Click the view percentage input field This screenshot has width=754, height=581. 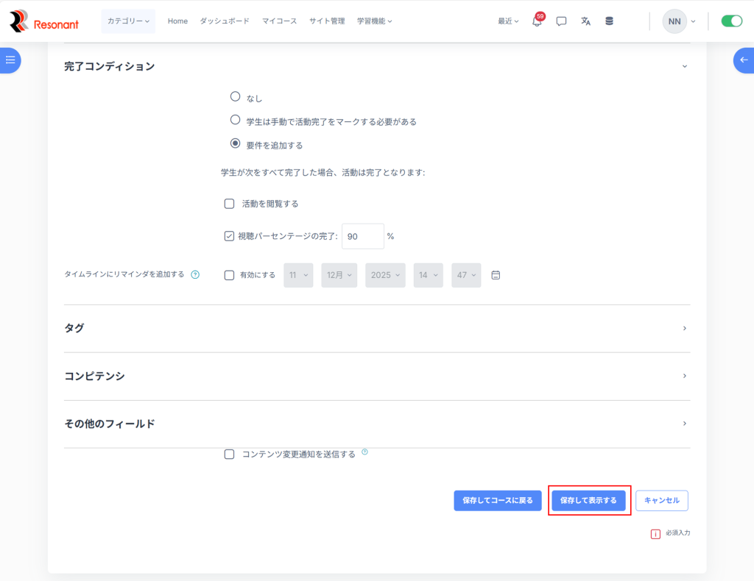coord(362,237)
